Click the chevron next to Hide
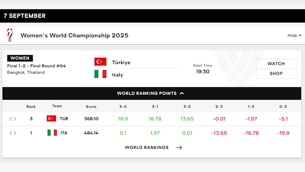 [300, 36]
